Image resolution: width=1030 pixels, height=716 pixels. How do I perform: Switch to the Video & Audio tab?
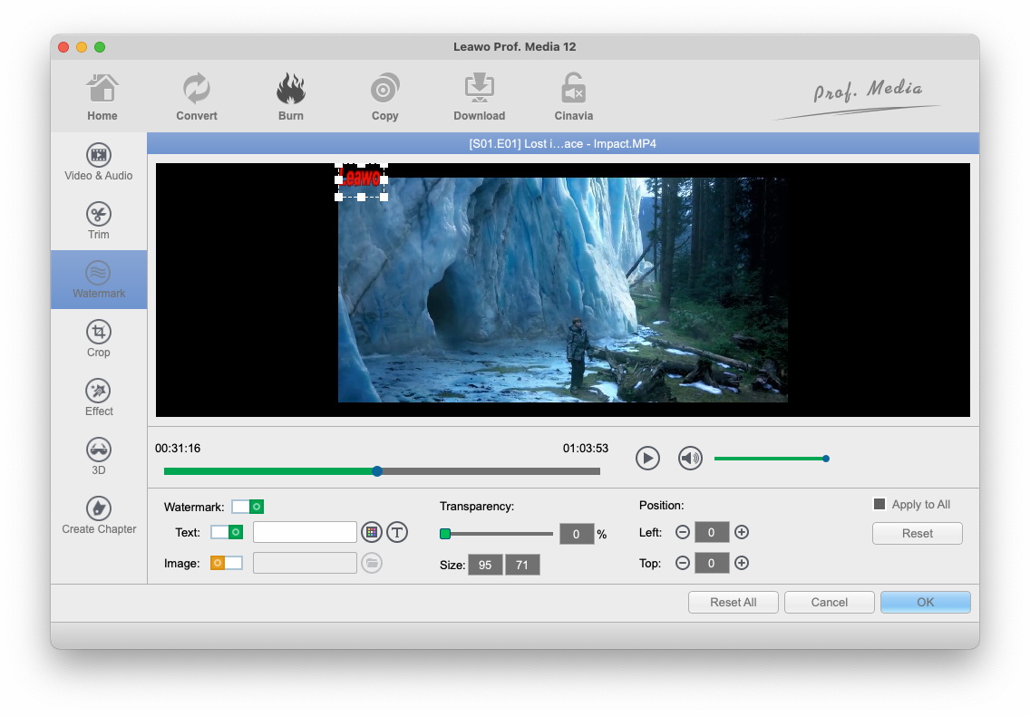pos(99,162)
